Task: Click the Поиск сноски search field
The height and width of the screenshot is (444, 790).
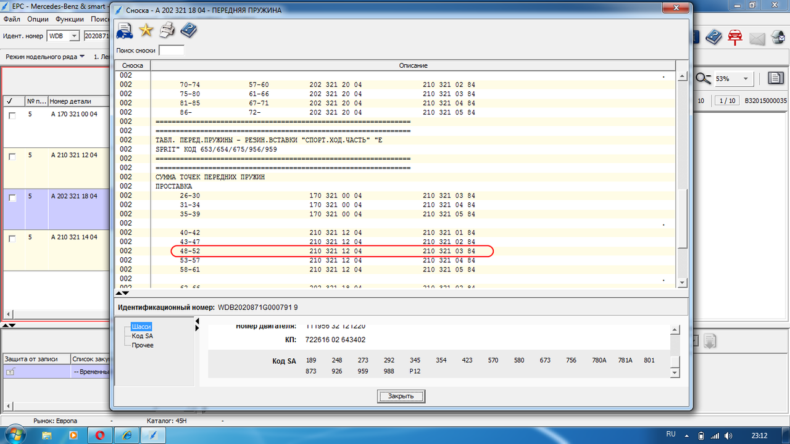Action: [171, 51]
